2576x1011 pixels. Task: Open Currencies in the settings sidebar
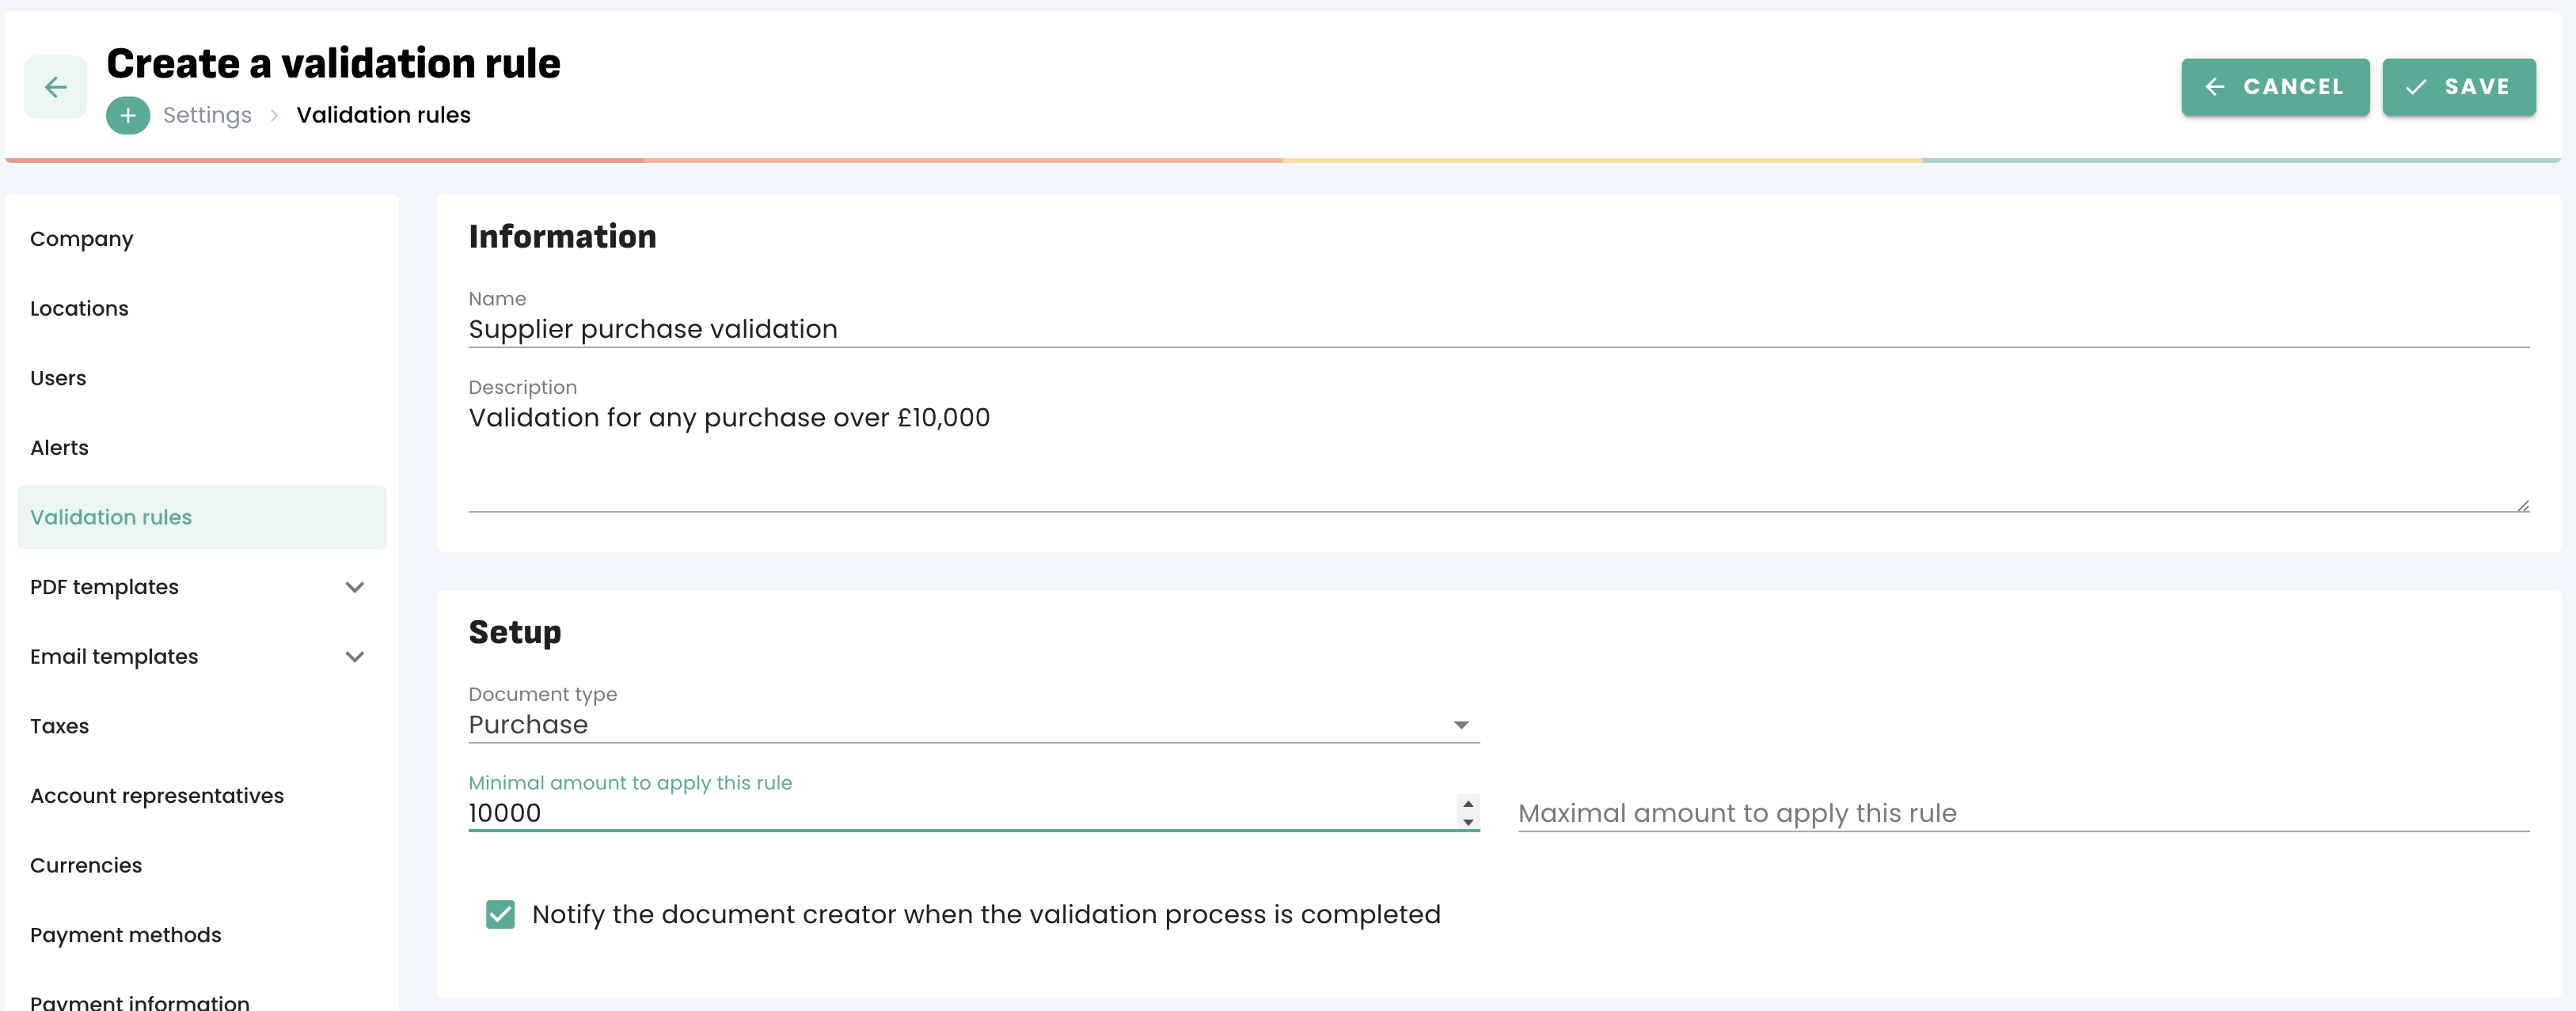(86, 866)
